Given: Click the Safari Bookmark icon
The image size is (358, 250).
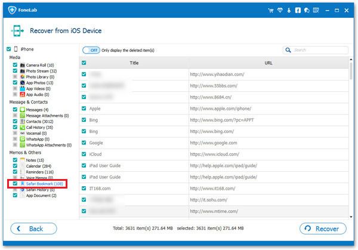Looking at the screenshot, I should (23, 184).
